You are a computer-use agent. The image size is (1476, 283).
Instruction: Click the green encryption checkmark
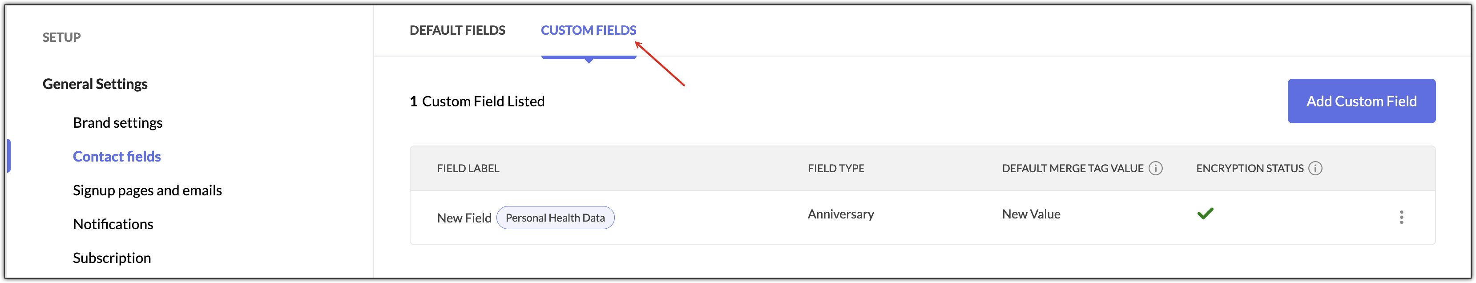[x=1205, y=214]
